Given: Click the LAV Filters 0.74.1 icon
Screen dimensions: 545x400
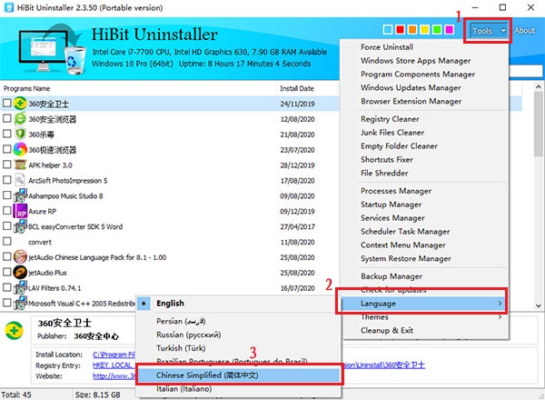Looking at the screenshot, I should [20, 287].
